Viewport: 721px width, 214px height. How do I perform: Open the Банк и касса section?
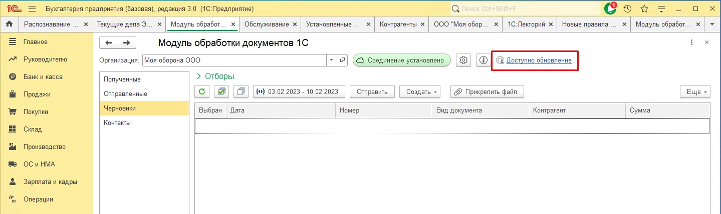[43, 76]
